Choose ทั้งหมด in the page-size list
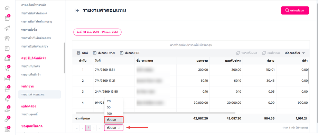This screenshot has width=318, height=135. [114, 120]
